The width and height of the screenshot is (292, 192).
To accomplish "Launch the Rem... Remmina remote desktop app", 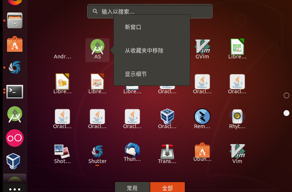I will click(202, 119).
